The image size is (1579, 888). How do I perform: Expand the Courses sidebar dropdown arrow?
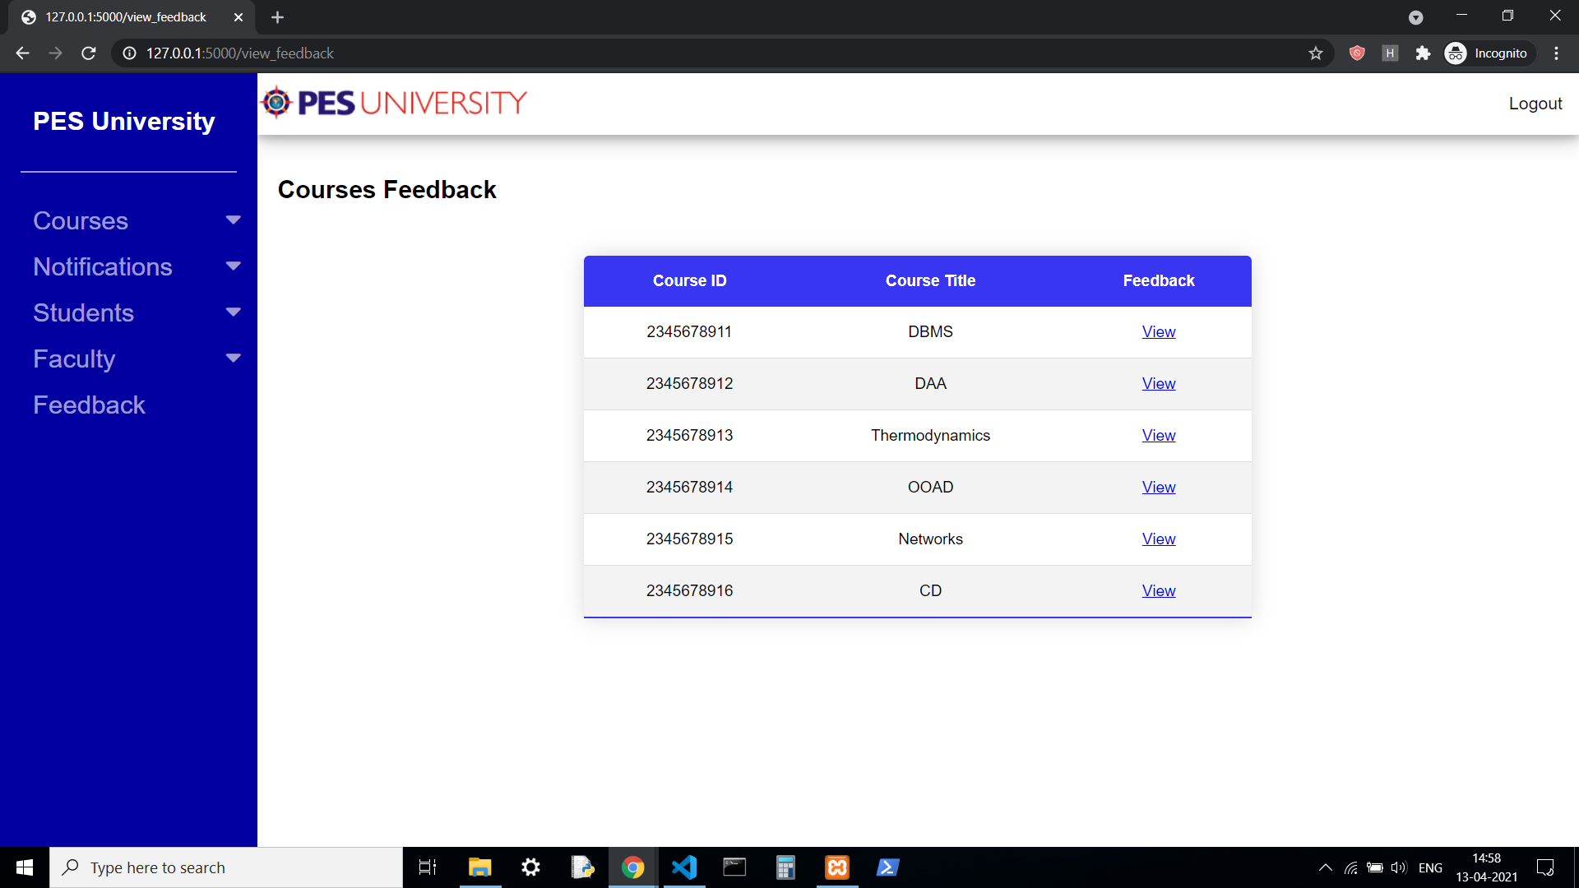[x=233, y=220]
